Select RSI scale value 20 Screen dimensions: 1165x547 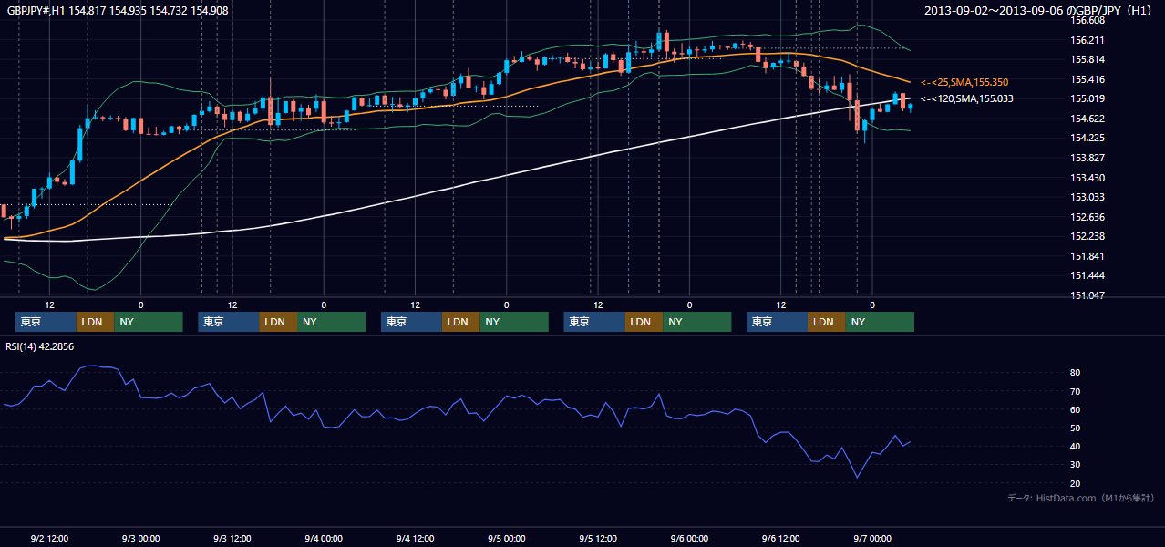pos(1076,483)
